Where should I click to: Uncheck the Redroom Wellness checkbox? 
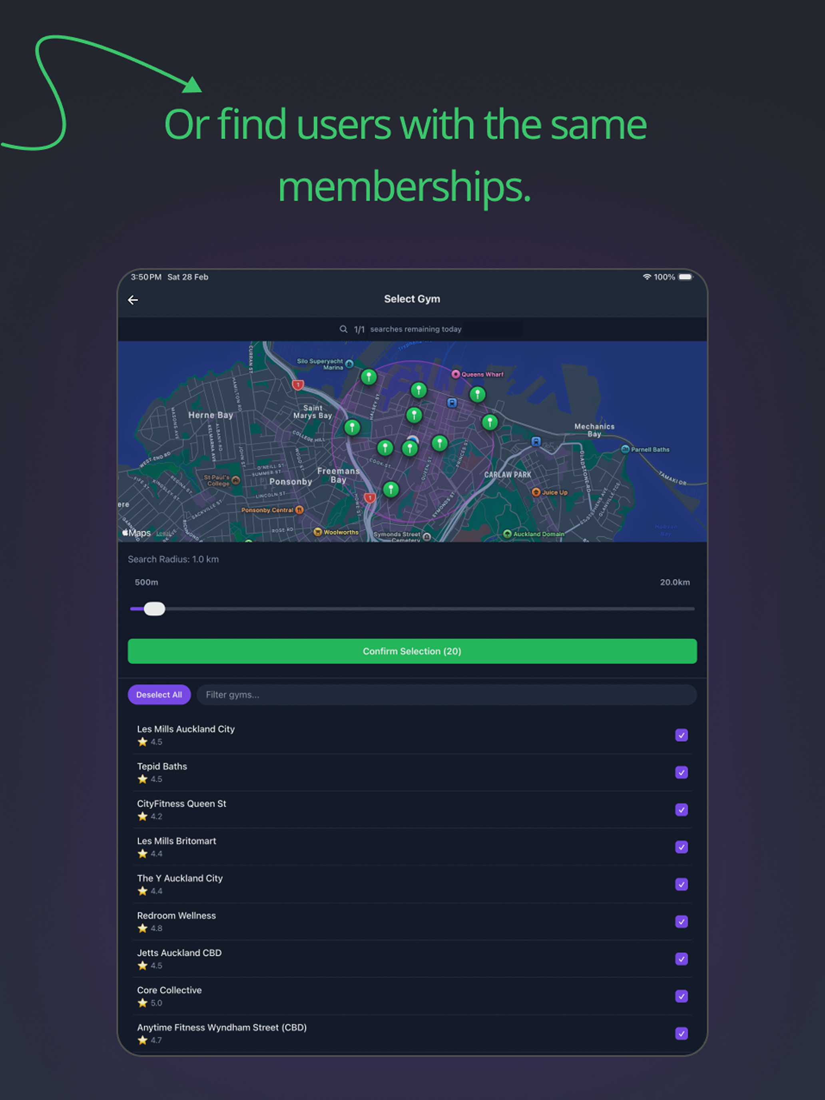pos(681,921)
